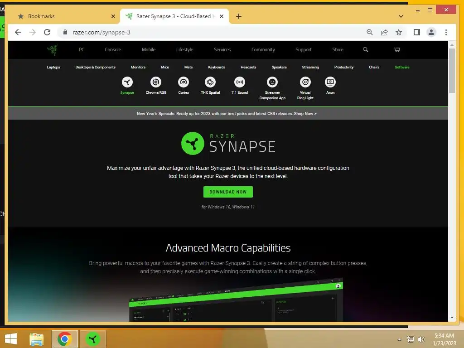Open File Explorer from taskbar

point(37,339)
